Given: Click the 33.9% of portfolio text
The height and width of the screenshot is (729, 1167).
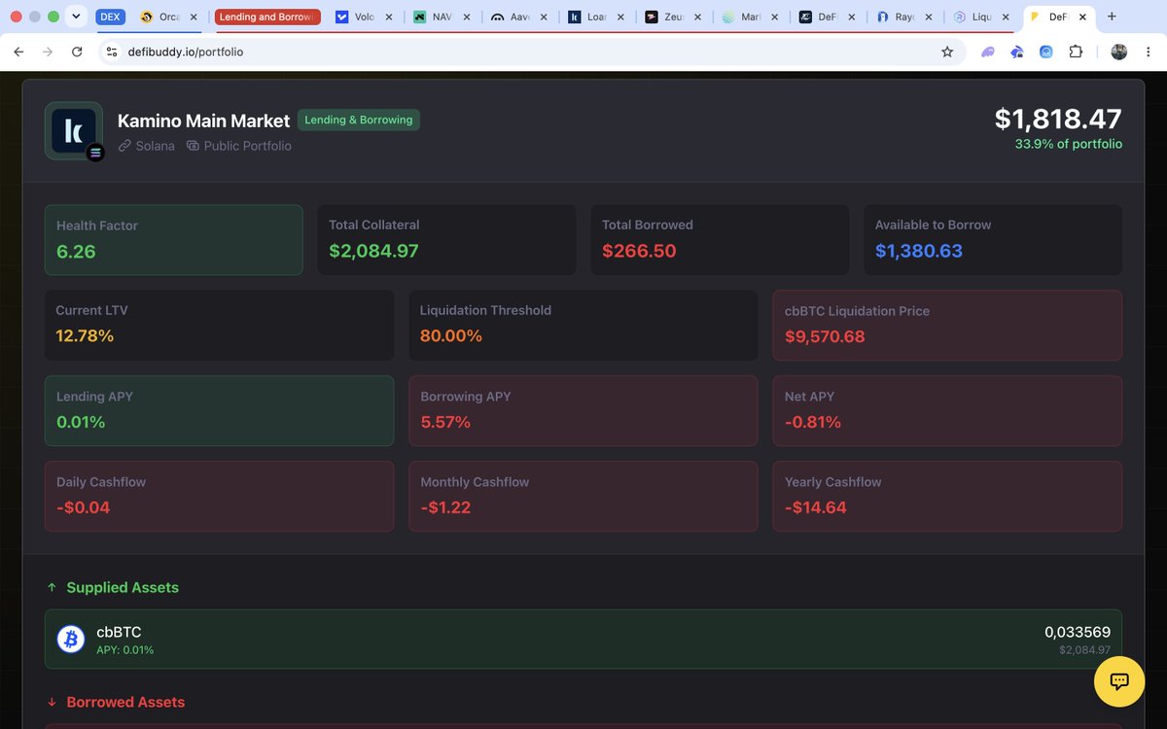Looking at the screenshot, I should 1069,144.
